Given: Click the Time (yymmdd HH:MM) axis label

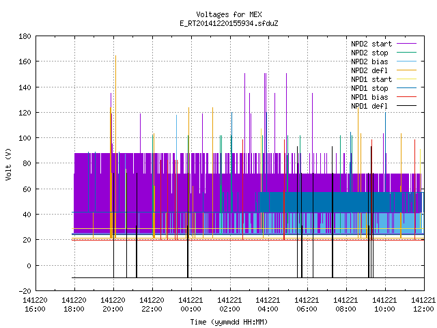Looking at the screenshot, I should [229, 322].
